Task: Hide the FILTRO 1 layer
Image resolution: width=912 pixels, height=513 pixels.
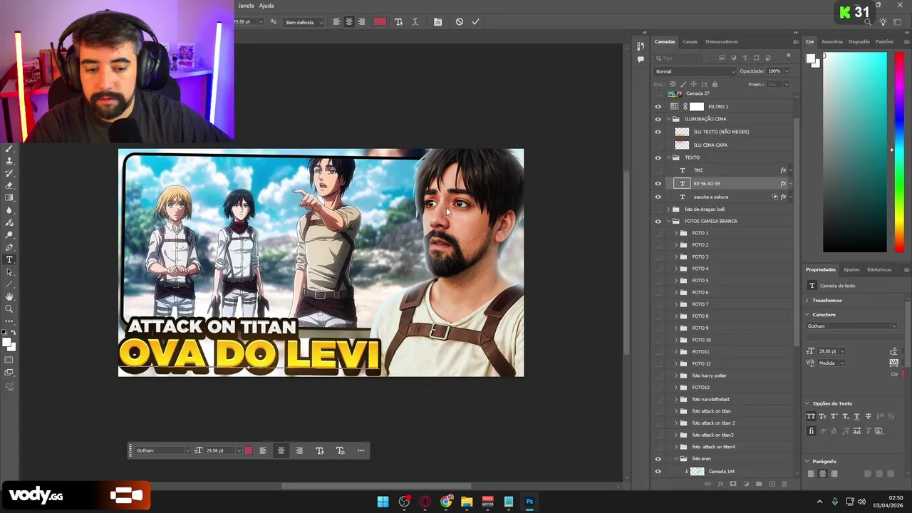Action: [658, 106]
